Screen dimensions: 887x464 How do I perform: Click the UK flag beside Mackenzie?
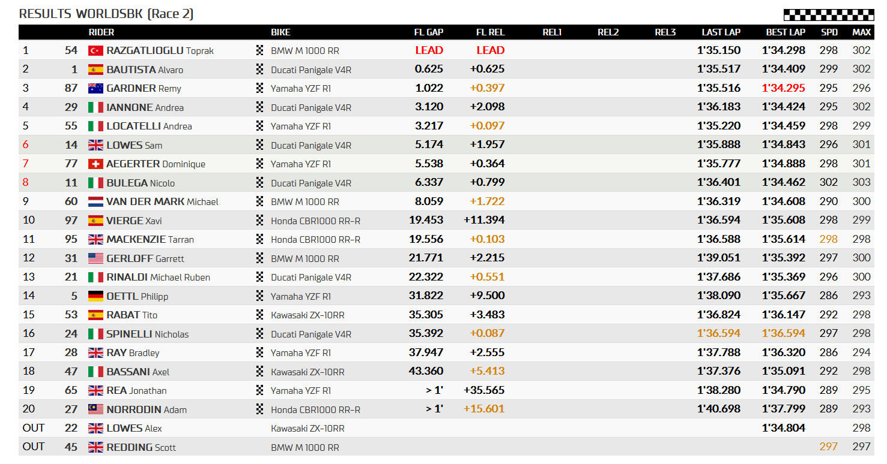coord(95,239)
